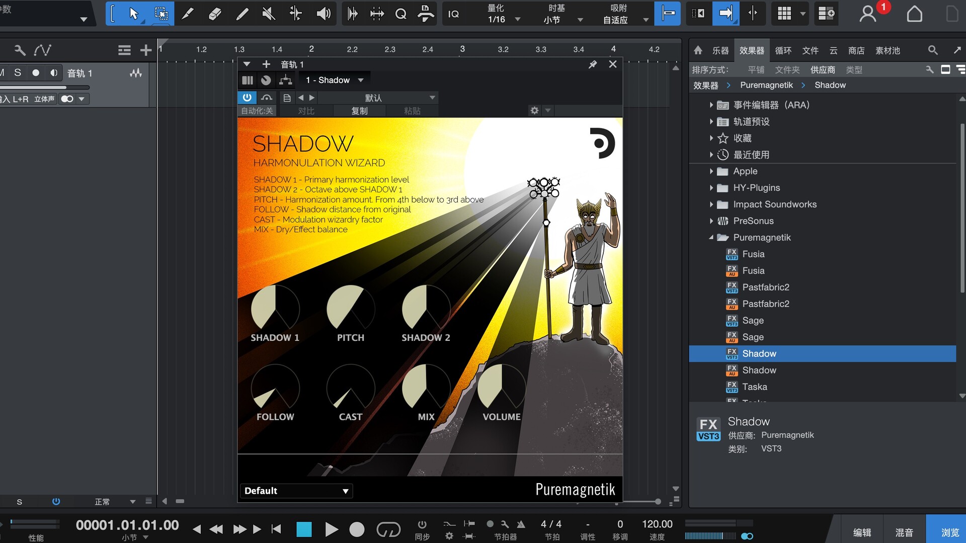Click the IQ quantize button

[453, 14]
